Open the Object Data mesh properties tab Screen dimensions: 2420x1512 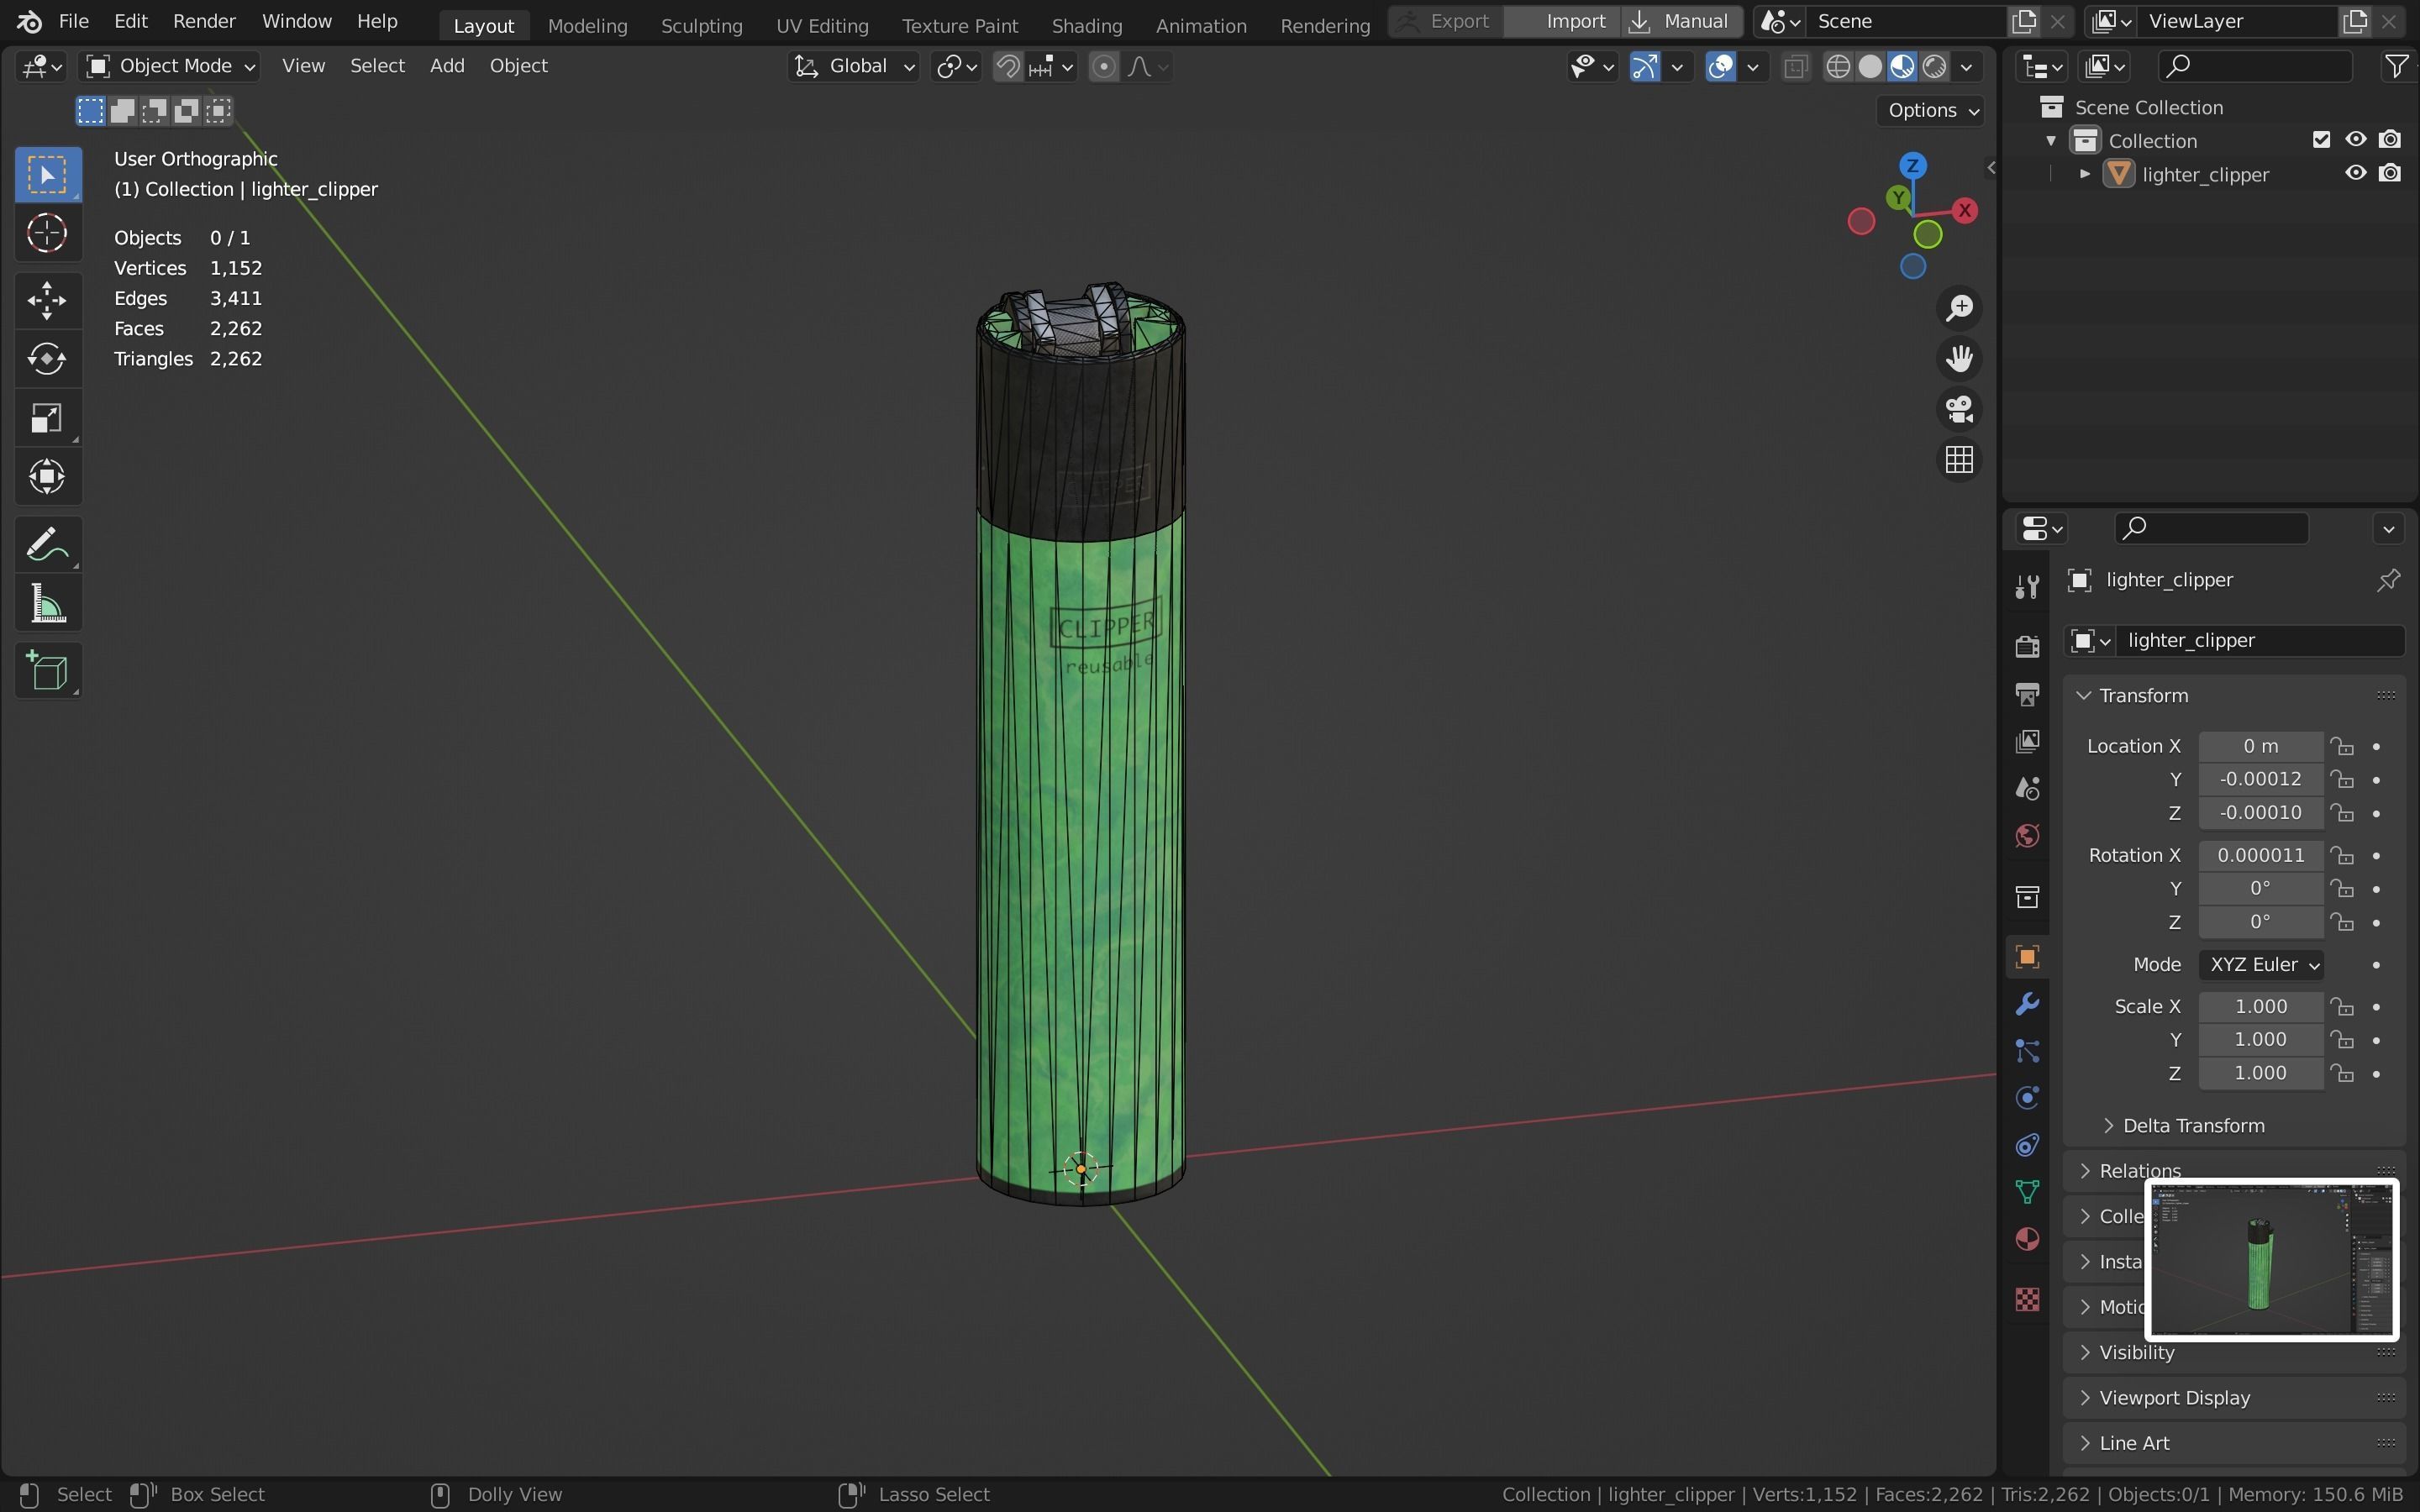click(x=2027, y=1192)
